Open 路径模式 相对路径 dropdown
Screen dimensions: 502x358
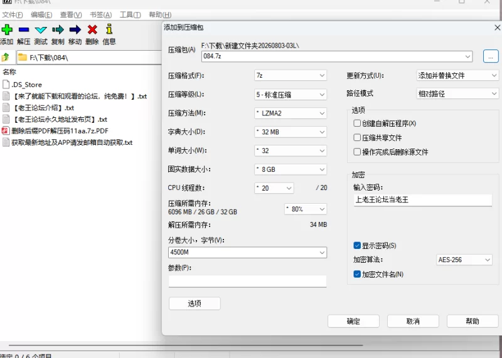(457, 94)
